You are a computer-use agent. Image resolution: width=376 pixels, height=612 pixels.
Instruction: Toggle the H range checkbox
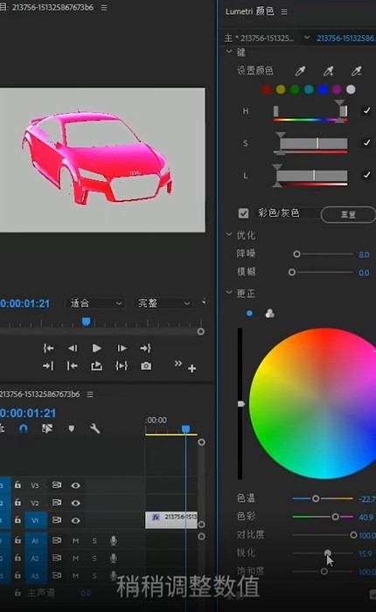(x=366, y=111)
